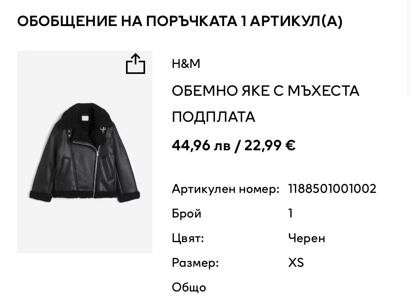Click the Размер label
Screen dimensions: 413x296
[196, 263]
